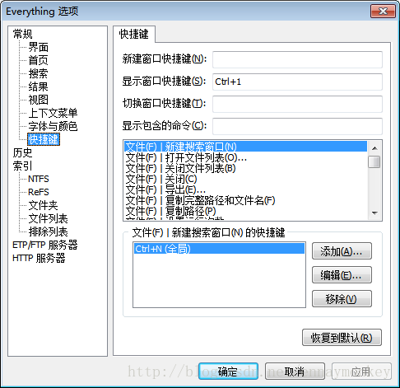
Task: Click the 编辑(E)... button
Action: click(342, 275)
